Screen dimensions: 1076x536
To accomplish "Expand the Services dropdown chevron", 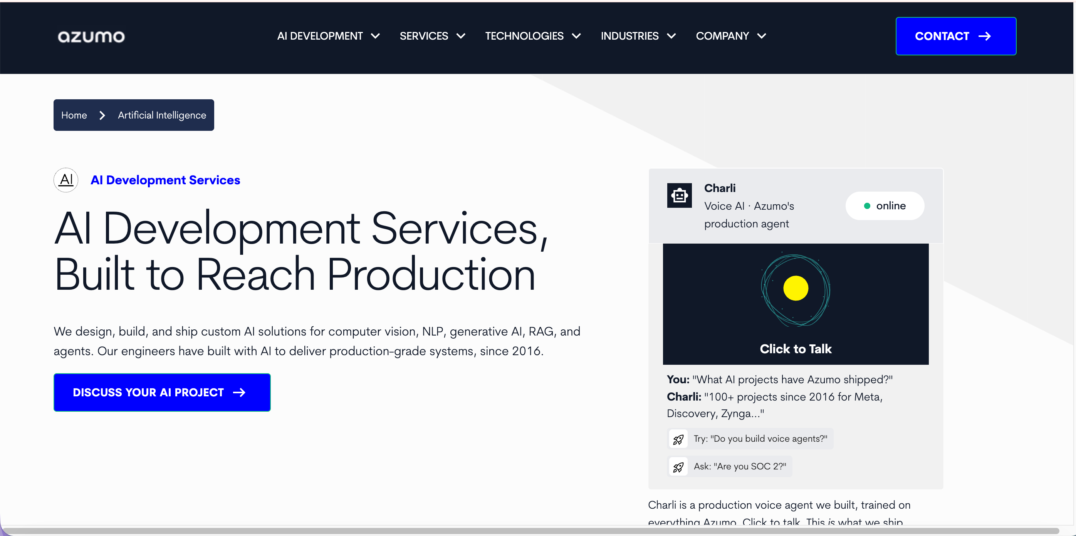I will click(x=461, y=36).
